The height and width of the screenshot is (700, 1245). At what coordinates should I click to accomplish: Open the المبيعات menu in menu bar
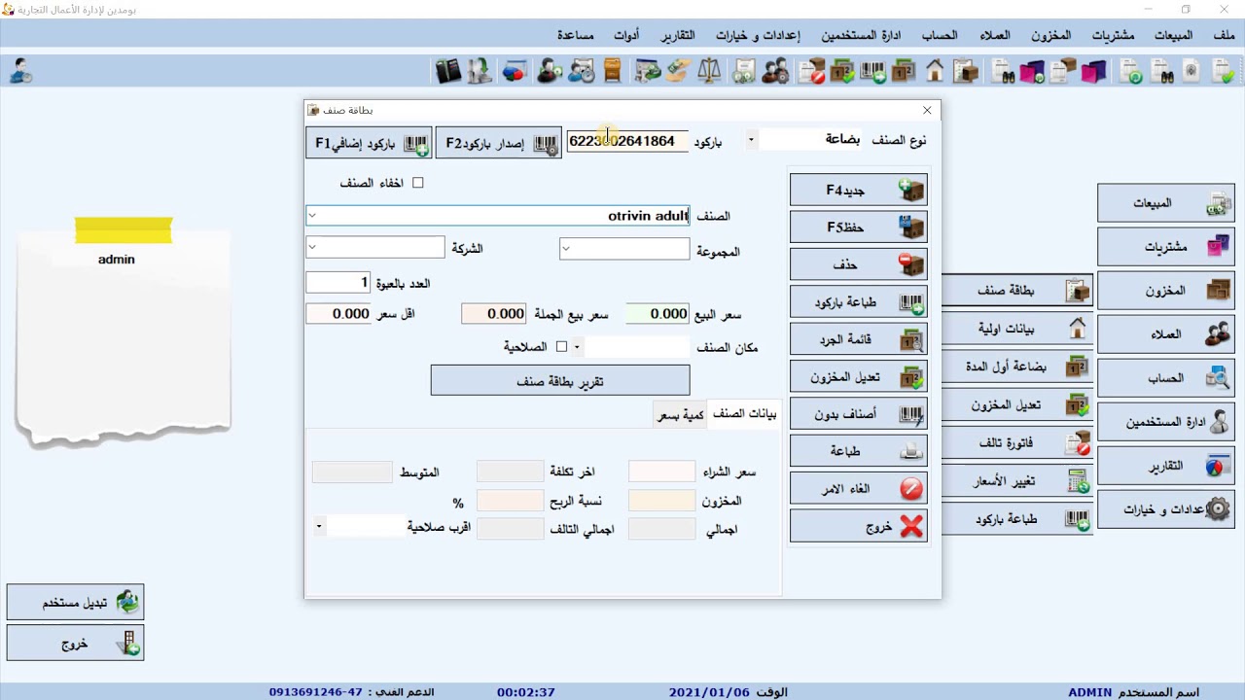tap(1174, 35)
